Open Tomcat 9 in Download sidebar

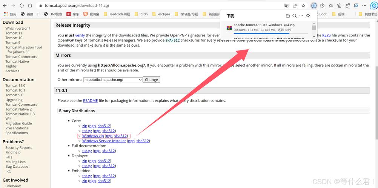point(13,42)
